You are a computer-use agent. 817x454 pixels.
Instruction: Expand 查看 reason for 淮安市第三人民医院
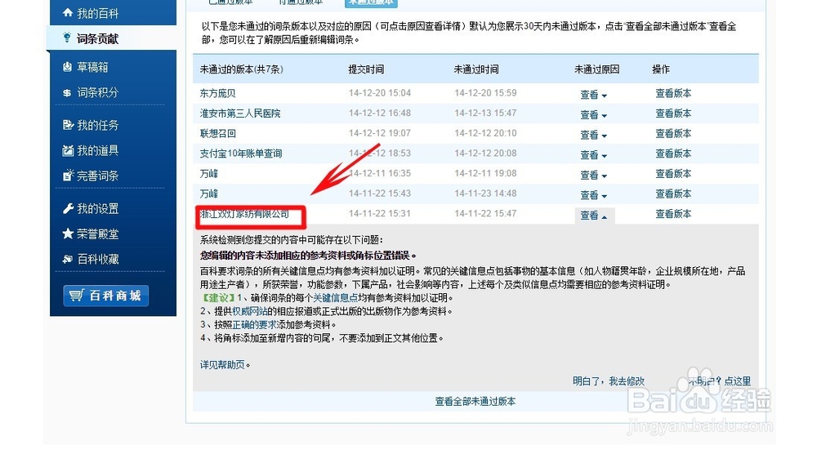pos(593,114)
